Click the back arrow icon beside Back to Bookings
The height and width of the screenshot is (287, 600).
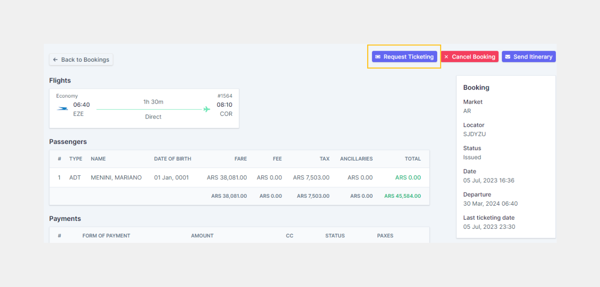click(56, 59)
